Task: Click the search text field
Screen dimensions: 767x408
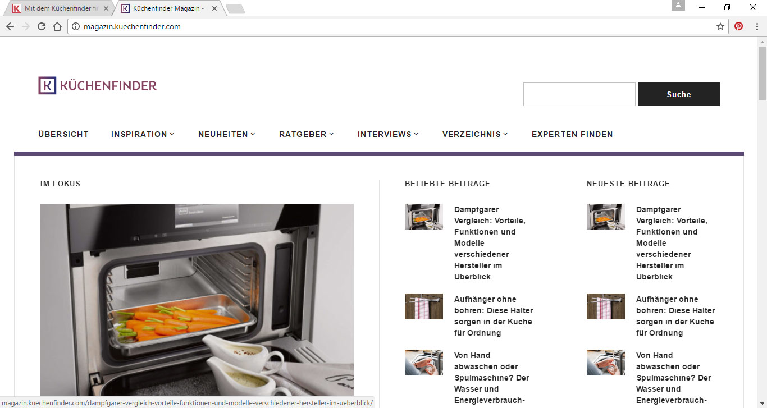Action: pyautogui.click(x=579, y=94)
